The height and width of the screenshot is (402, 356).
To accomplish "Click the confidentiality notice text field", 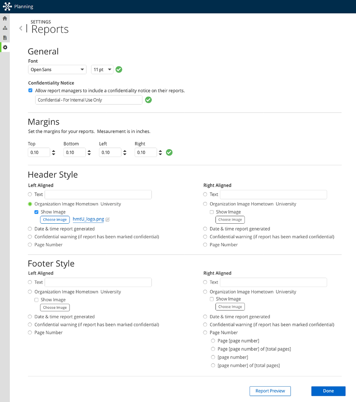I will [88, 100].
